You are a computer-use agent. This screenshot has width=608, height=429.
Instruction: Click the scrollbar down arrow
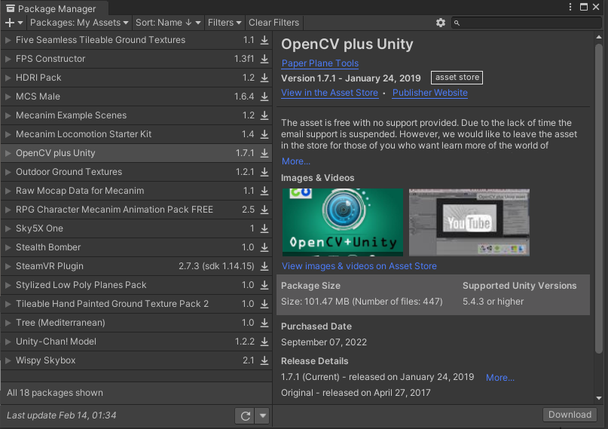(x=599, y=398)
